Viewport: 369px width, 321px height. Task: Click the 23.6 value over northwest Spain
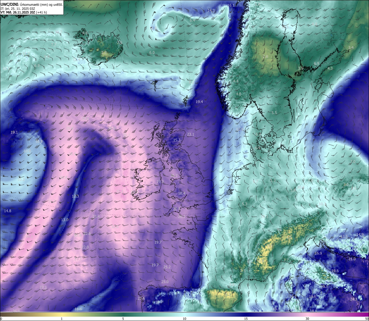pos(141,299)
